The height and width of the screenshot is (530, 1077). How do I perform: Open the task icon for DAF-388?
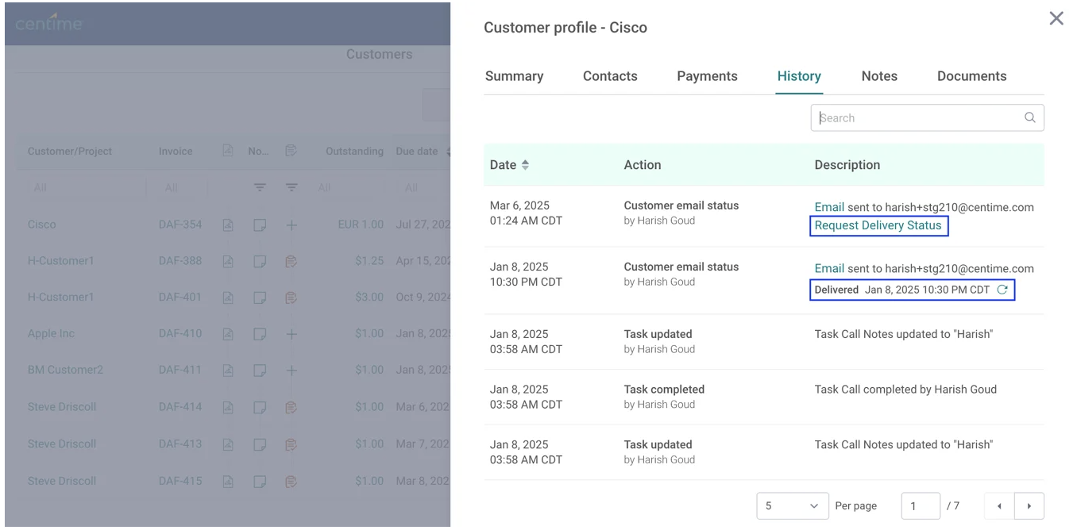[x=291, y=260]
